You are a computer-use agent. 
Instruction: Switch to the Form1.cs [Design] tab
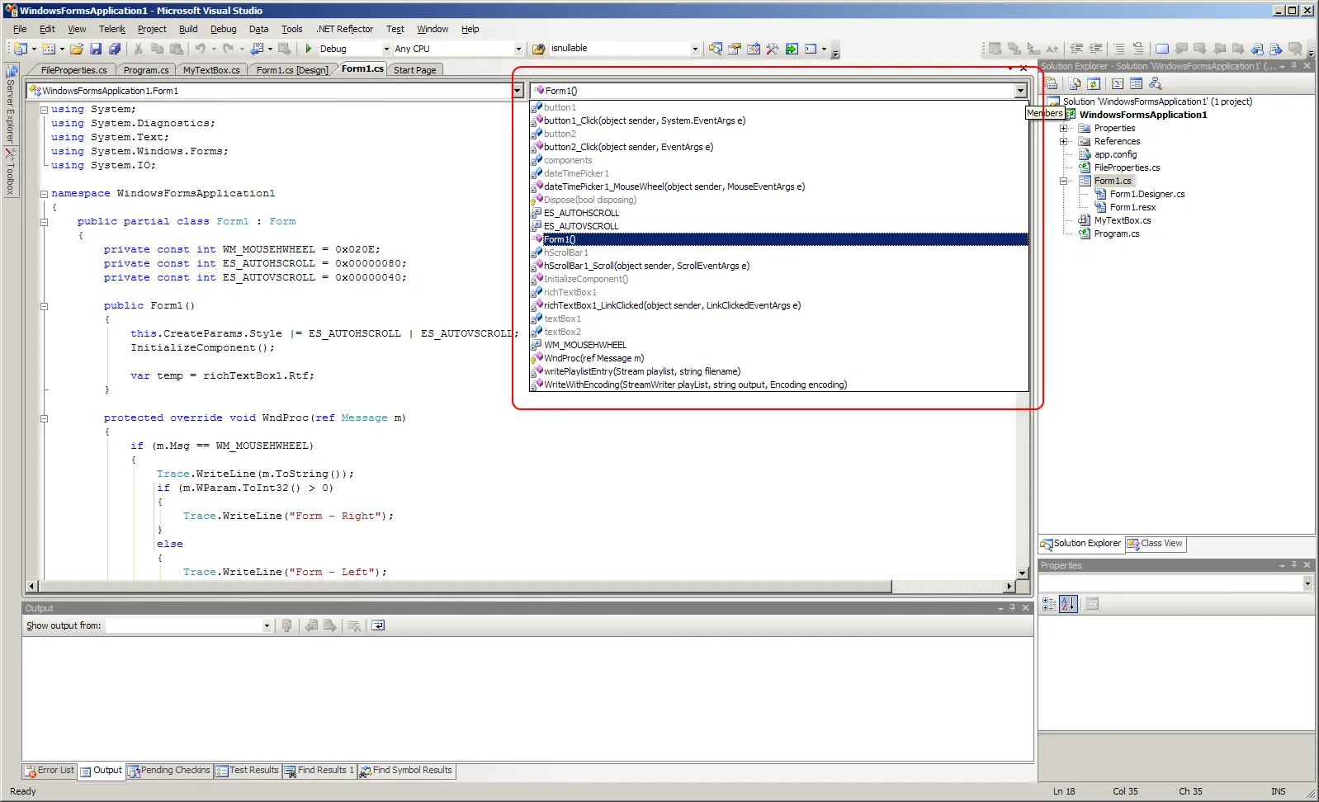291,70
